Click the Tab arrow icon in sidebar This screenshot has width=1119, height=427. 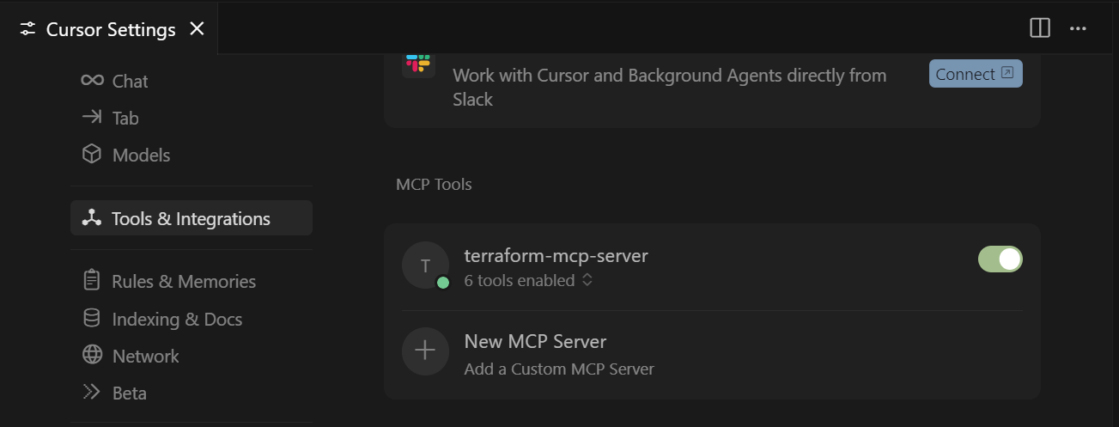click(92, 118)
